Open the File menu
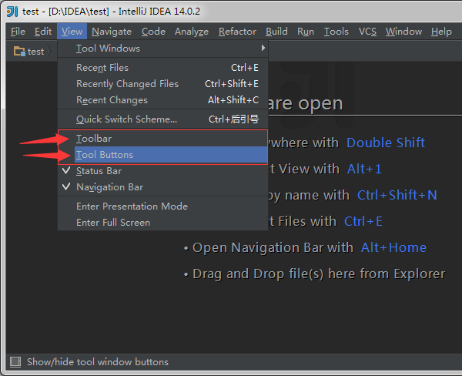The image size is (462, 376). point(18,32)
